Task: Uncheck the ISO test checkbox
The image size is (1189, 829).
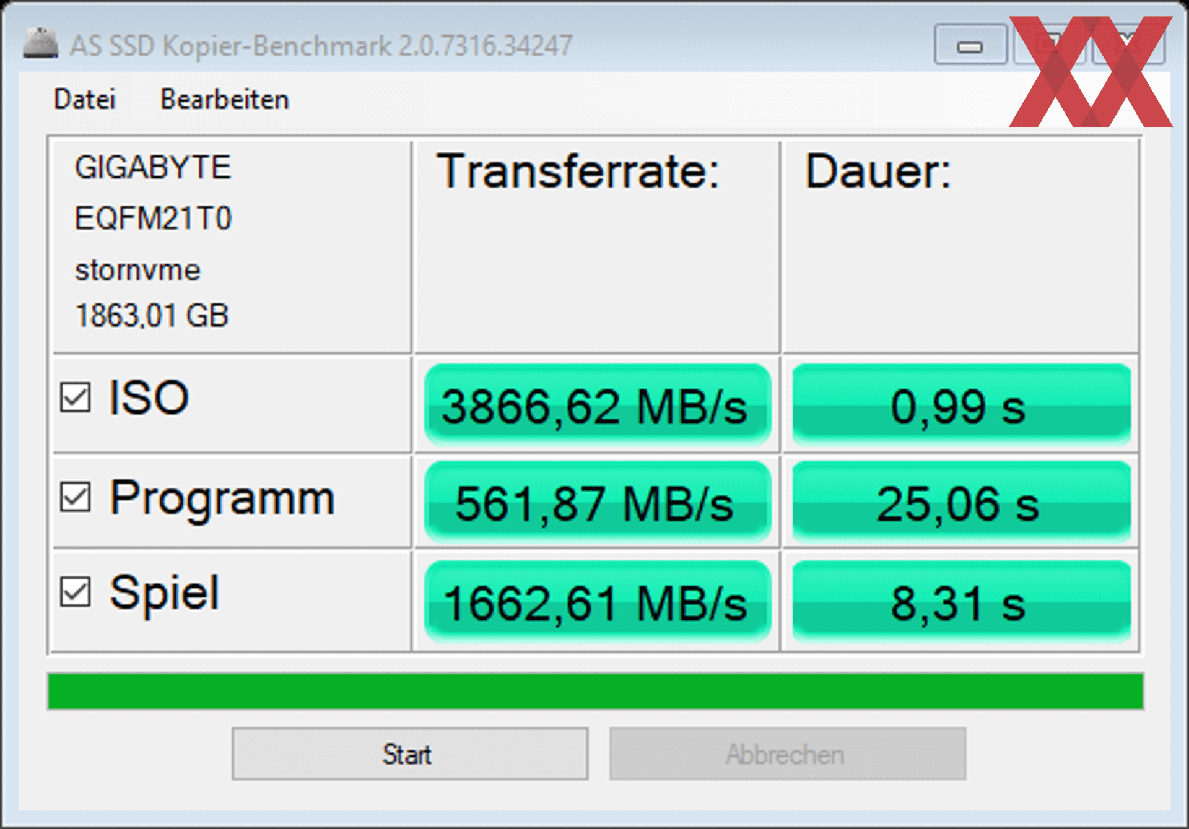Action: click(76, 397)
